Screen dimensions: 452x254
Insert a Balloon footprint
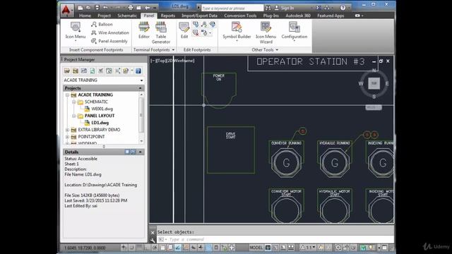102,25
